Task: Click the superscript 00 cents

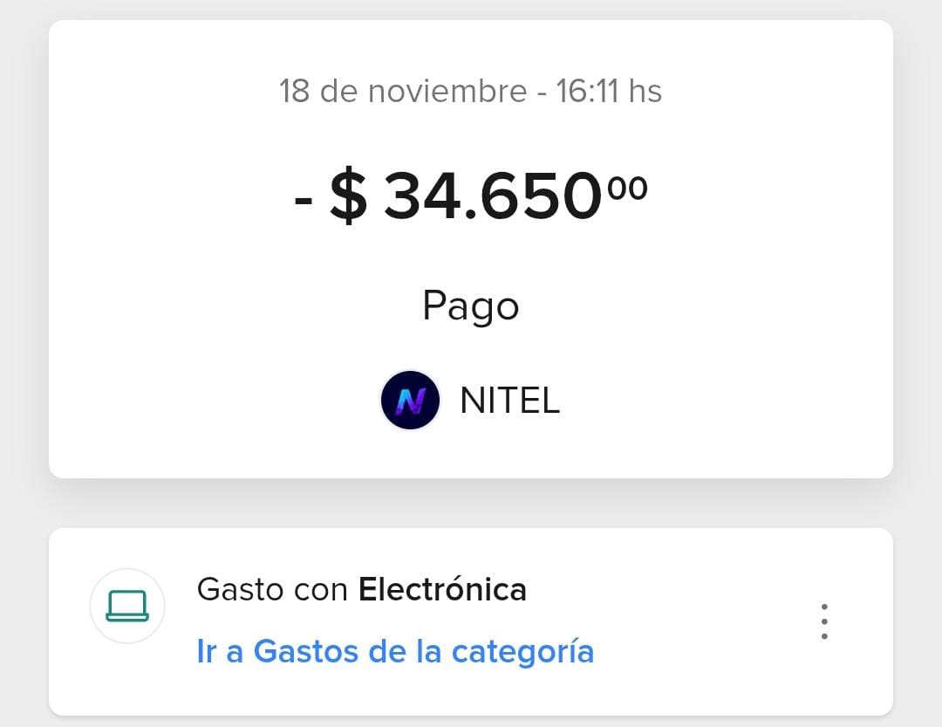Action: tap(627, 186)
